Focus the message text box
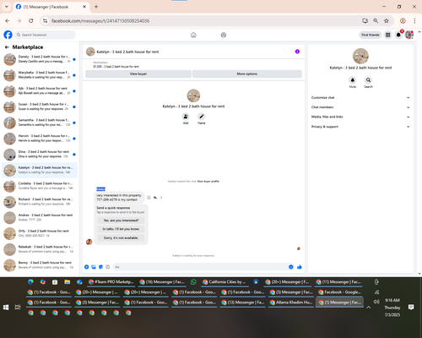This screenshot has width=422, height=338. point(200,267)
